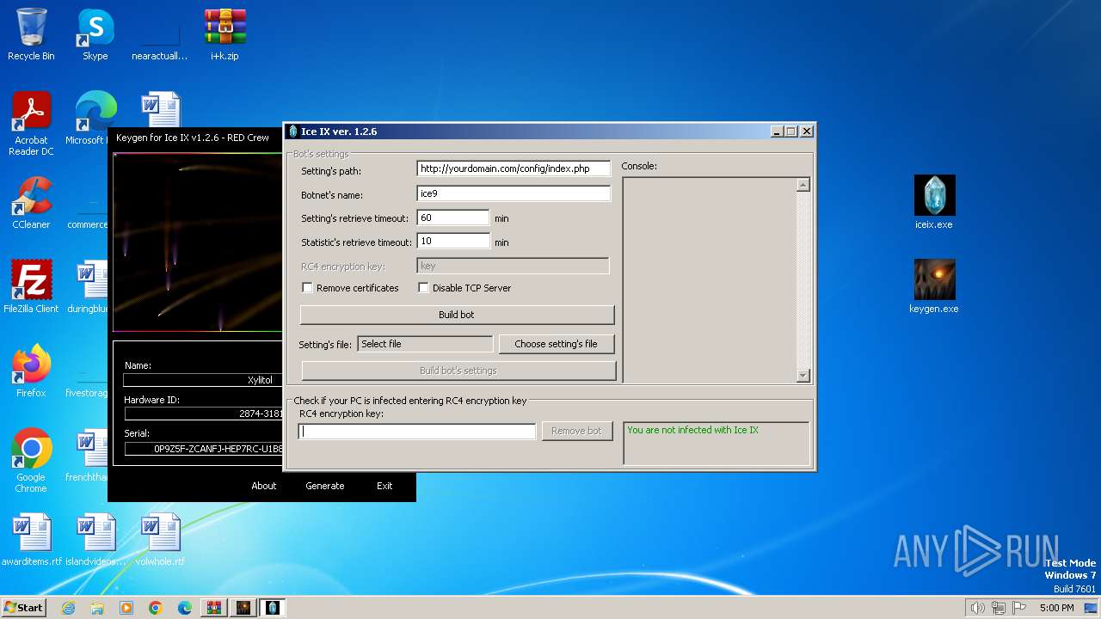Click the console scrollbar up arrow
Screen dimensions: 1101x619
point(803,185)
